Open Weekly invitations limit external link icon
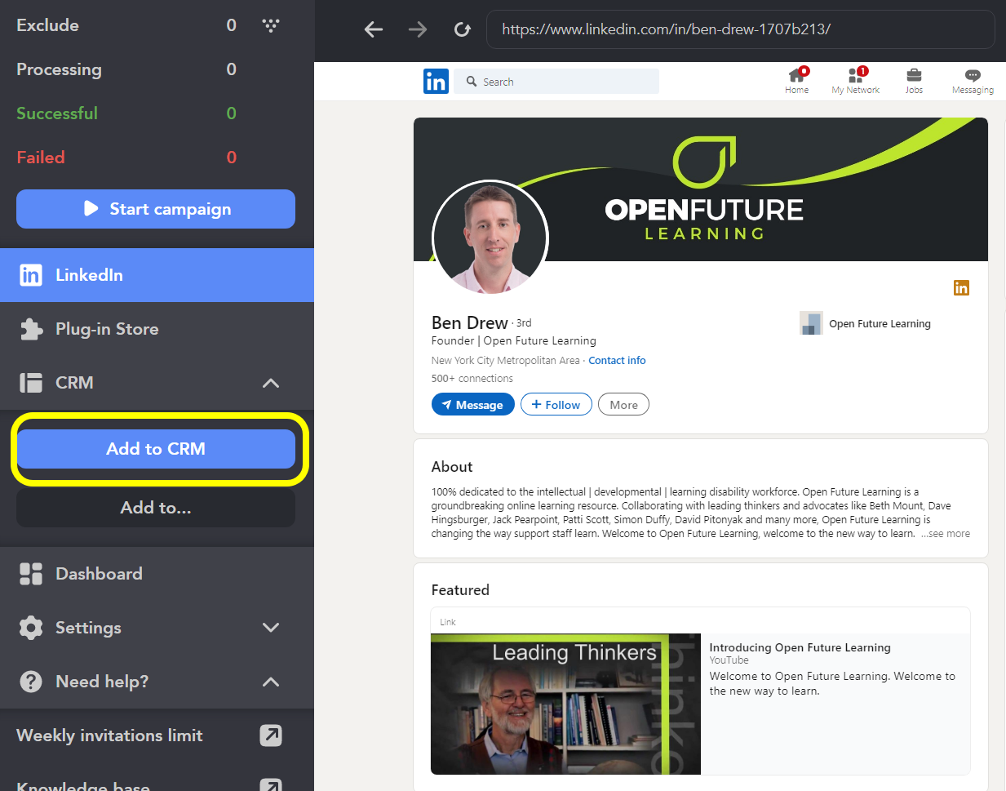The height and width of the screenshot is (791, 1006). pyautogui.click(x=271, y=735)
